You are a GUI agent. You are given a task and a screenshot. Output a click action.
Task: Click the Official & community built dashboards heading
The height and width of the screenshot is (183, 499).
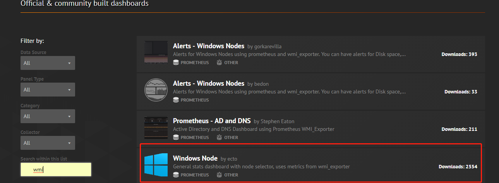pos(84,4)
